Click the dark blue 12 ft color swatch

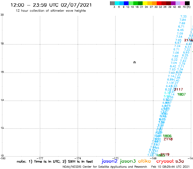(126, 3)
